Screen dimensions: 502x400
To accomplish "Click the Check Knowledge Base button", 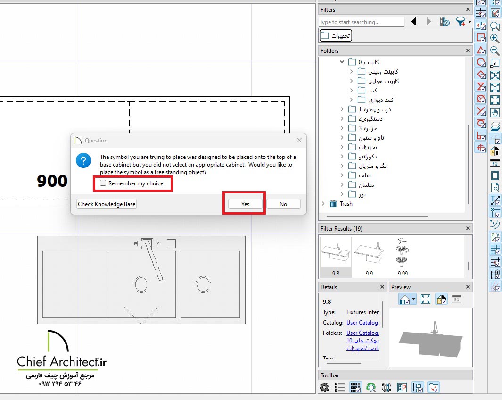I will (x=107, y=204).
